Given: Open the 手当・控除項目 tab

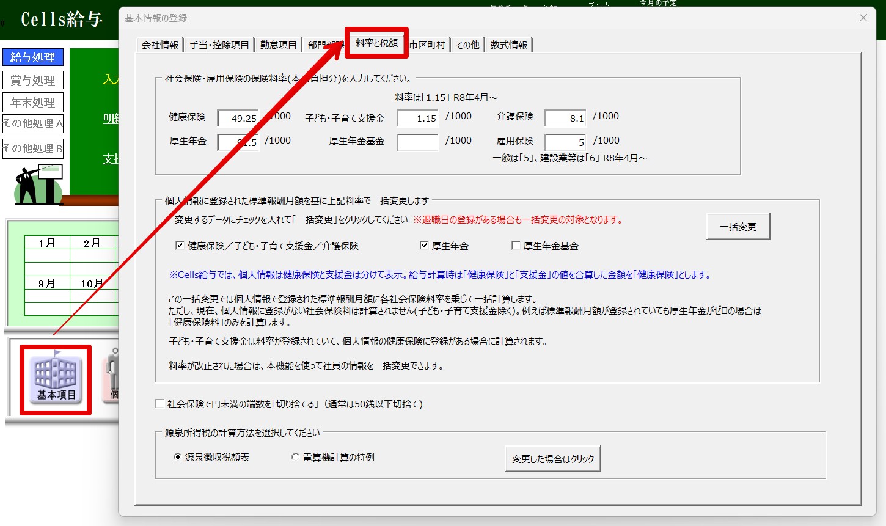Looking at the screenshot, I should 219,45.
